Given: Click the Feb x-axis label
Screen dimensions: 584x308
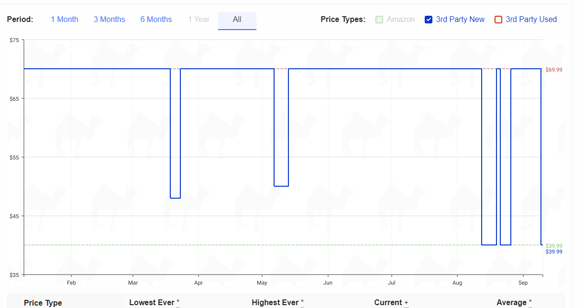Looking at the screenshot, I should coord(71,283).
